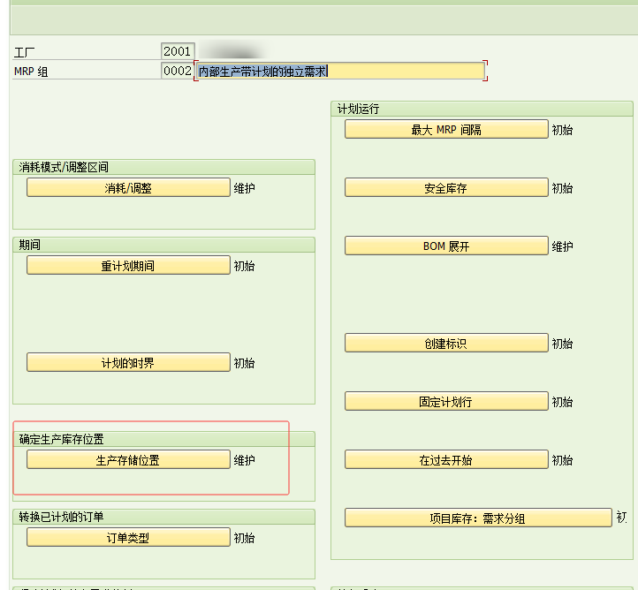Click the MRP 组 field showing 0002
The image size is (638, 590).
[177, 71]
